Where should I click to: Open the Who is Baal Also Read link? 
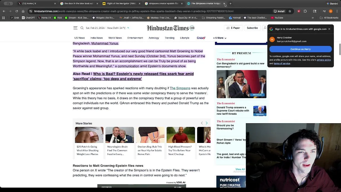point(133,76)
